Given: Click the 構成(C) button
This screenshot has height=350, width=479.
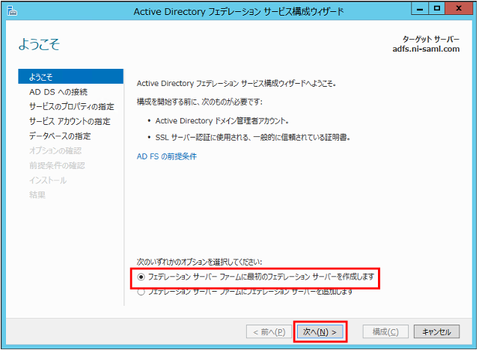Looking at the screenshot, I should [x=385, y=332].
